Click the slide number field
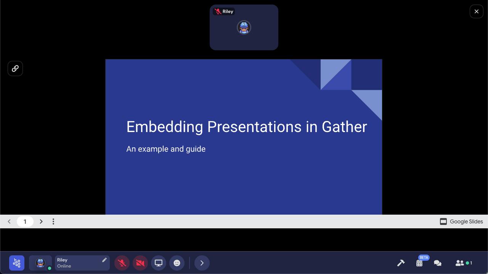Screen dimensions: 488x274 coord(25,221)
